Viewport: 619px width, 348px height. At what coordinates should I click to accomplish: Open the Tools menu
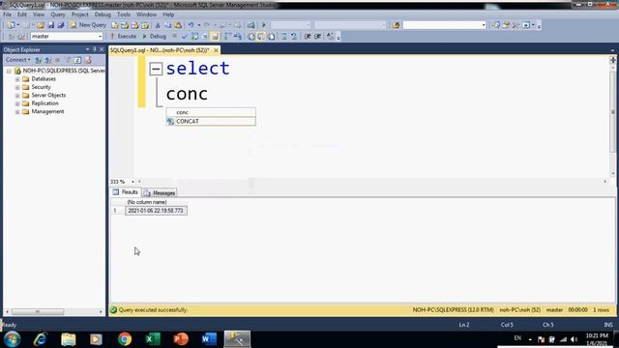tap(124, 14)
